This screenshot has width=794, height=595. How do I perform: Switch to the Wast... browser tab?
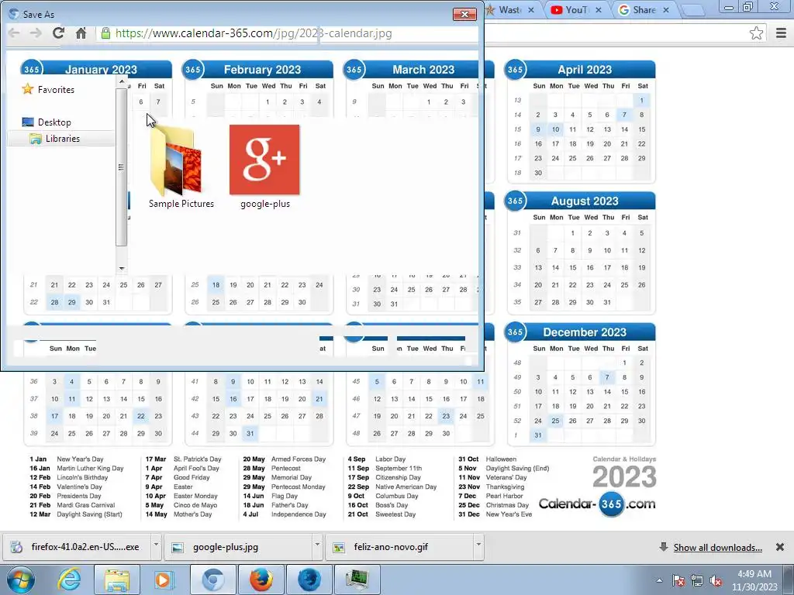point(510,9)
